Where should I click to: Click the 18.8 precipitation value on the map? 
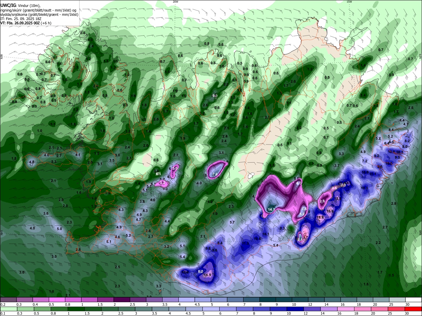pyautogui.click(x=320, y=217)
